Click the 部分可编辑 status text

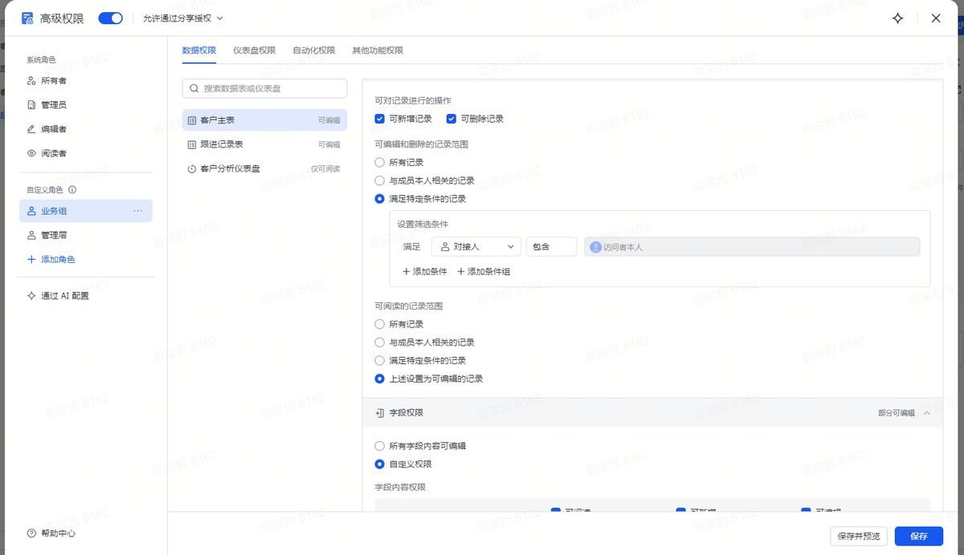pos(897,412)
